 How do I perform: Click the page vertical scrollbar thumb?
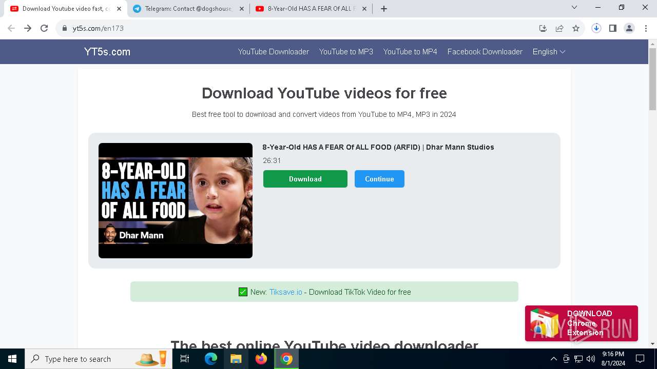pyautogui.click(x=653, y=79)
